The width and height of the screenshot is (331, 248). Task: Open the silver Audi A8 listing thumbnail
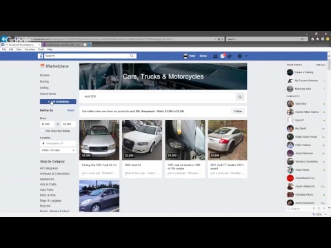pos(99,140)
